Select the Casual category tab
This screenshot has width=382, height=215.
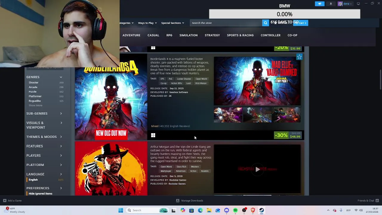[x=153, y=35]
